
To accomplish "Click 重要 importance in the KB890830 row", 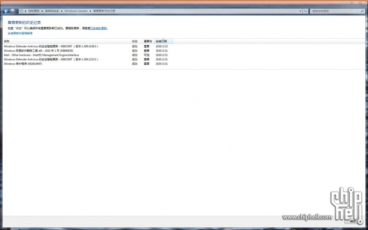I will [147, 51].
